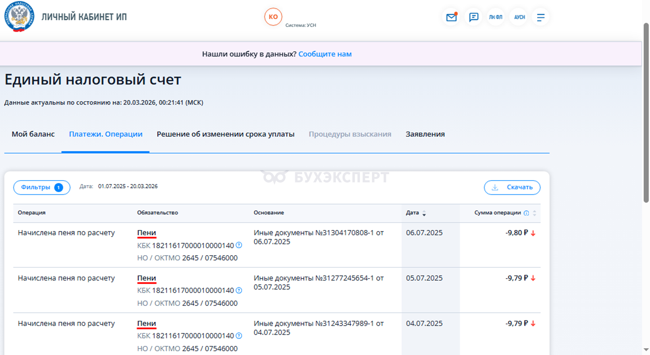The width and height of the screenshot is (650, 355).
Task: Click the Данные актуальны timestamp line
Action: pos(104,102)
